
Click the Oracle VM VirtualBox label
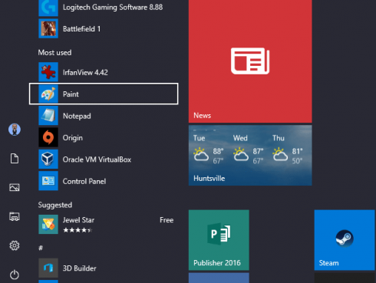coord(97,160)
